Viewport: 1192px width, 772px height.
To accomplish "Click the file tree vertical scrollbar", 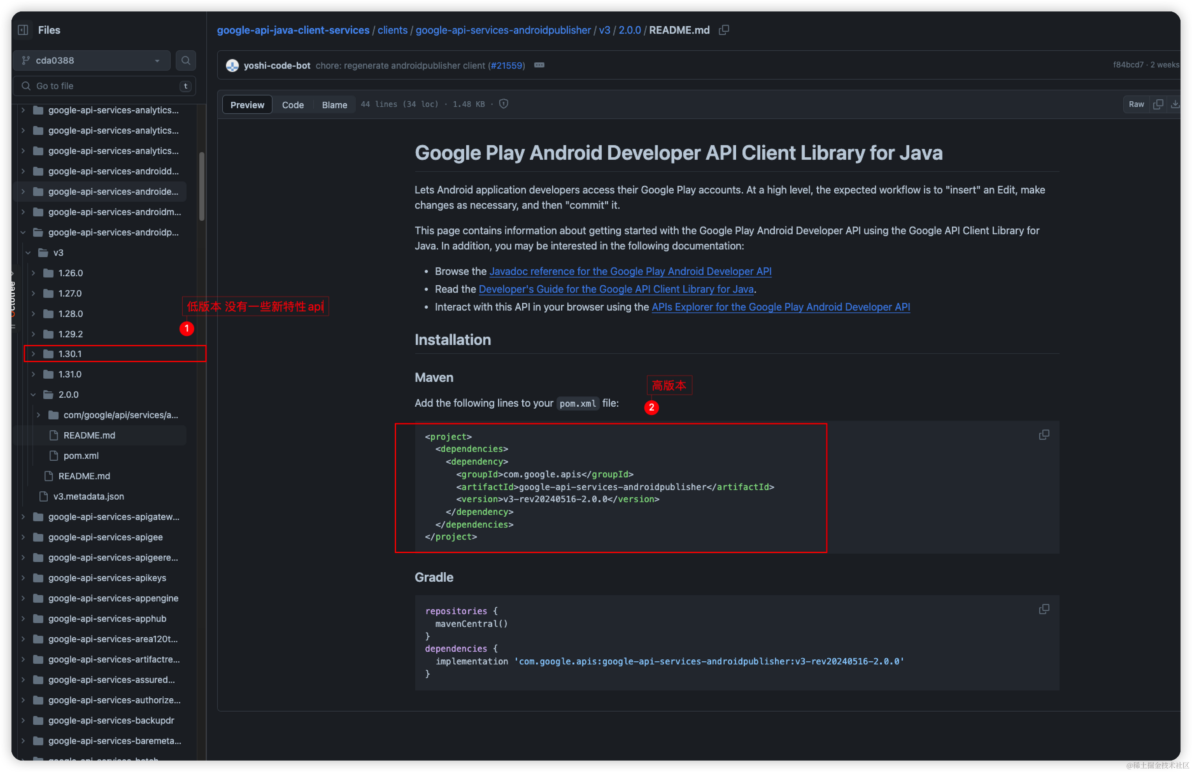I will tap(202, 186).
